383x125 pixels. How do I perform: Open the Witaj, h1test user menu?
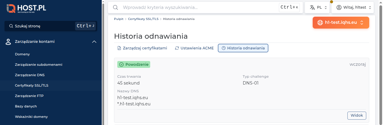[353, 7]
